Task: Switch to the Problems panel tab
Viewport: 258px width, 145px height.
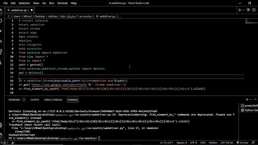Action: tap(15, 100)
